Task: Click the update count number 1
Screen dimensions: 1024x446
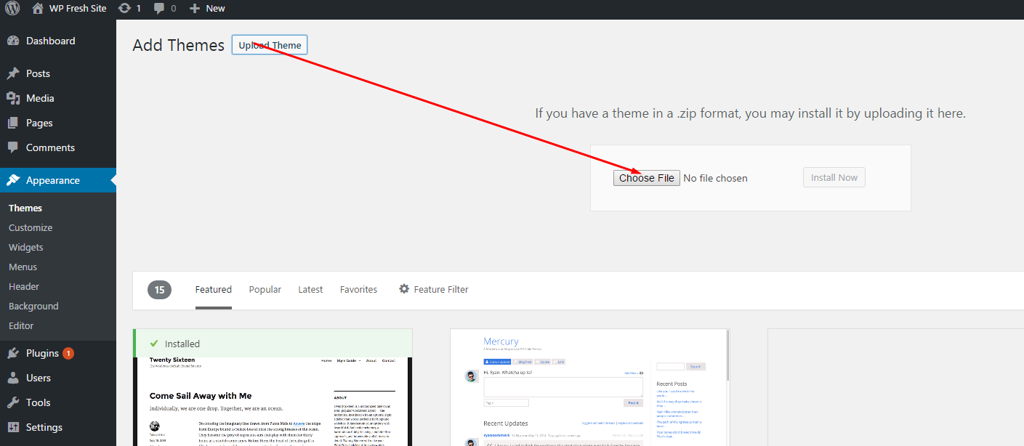Action: click(x=139, y=9)
